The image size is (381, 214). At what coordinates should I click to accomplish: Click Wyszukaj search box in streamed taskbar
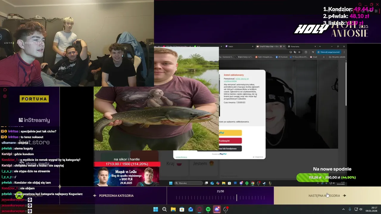tap(188, 183)
